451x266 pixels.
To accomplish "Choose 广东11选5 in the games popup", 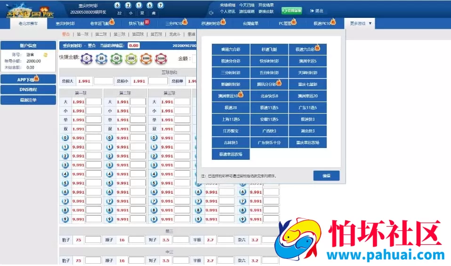I will pyautogui.click(x=307, y=108).
